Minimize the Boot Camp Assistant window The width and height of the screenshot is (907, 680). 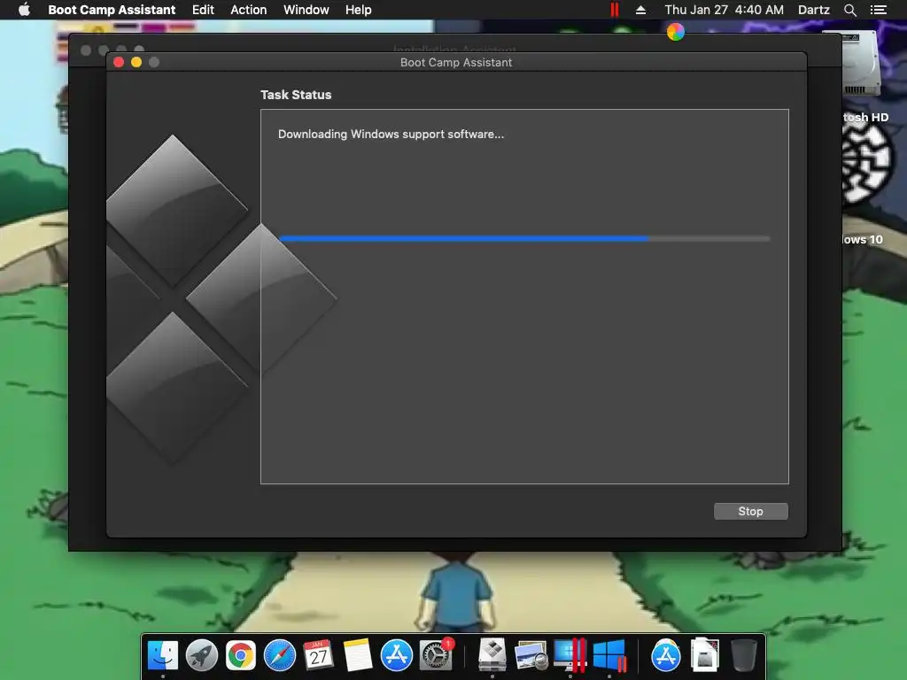[136, 62]
